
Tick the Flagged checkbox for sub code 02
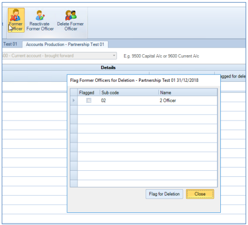point(89,101)
